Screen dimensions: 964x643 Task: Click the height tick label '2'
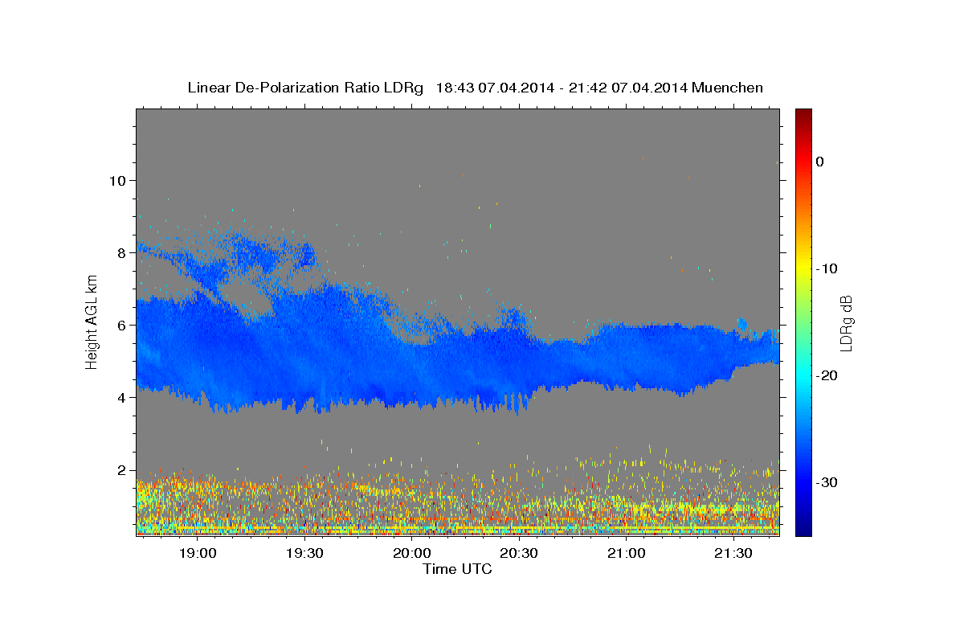(x=121, y=469)
